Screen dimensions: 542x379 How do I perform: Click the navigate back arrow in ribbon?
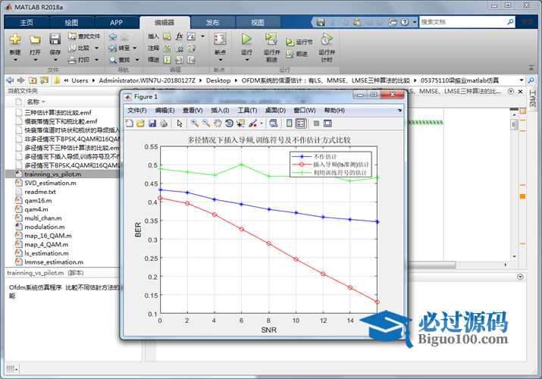click(113, 36)
